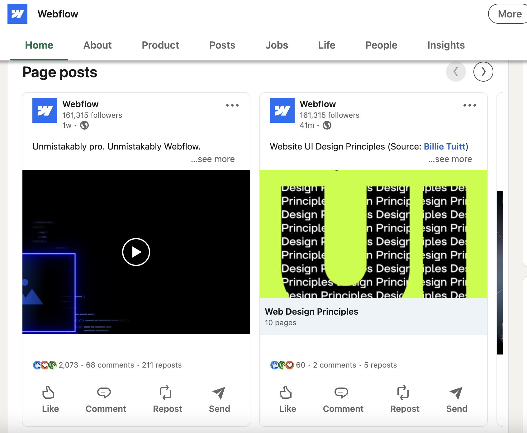Click the Webflow avatar on the 1w post

pyautogui.click(x=45, y=110)
